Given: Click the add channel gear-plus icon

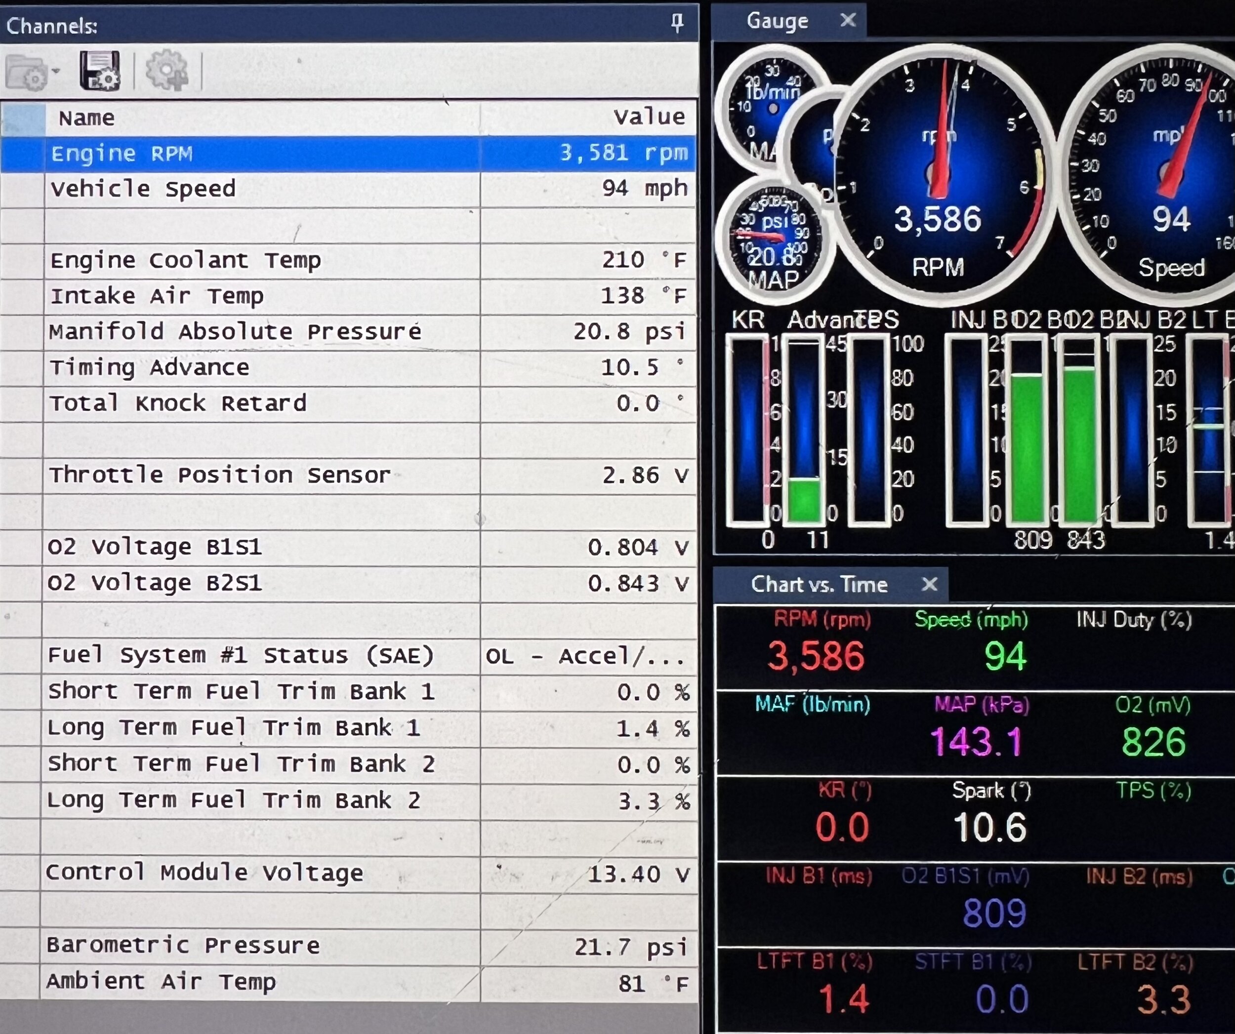Looking at the screenshot, I should [x=166, y=71].
